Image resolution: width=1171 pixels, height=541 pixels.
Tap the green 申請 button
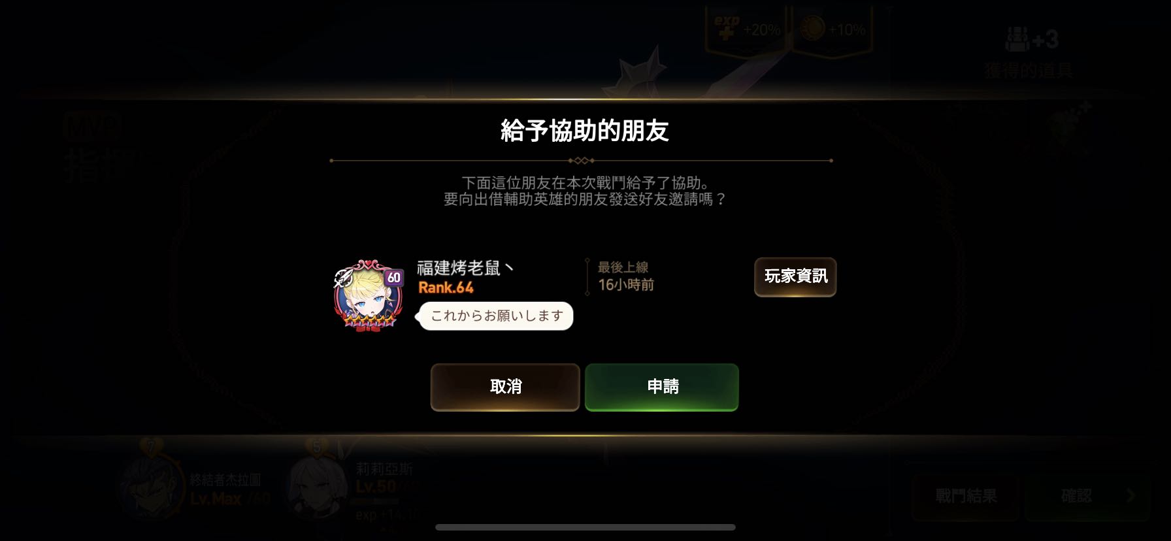[x=661, y=387]
